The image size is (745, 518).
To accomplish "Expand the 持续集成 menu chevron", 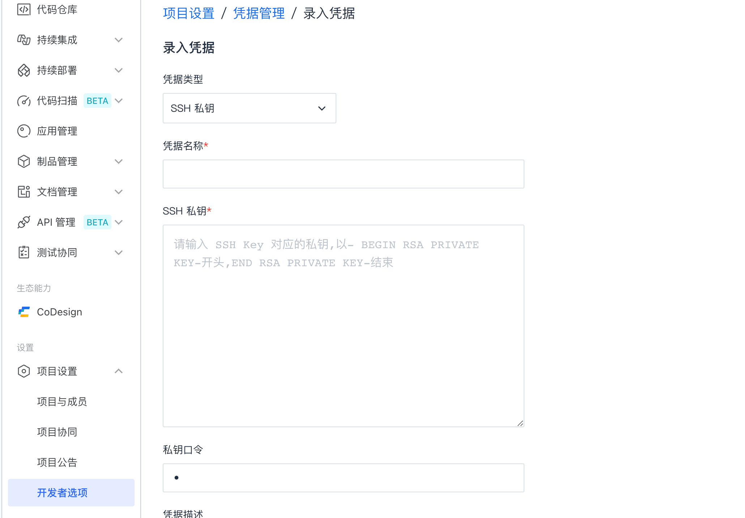I will [x=119, y=40].
